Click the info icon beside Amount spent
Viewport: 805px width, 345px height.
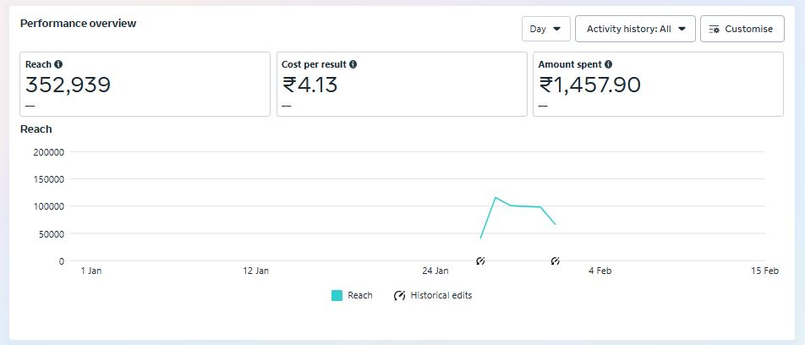(x=609, y=64)
